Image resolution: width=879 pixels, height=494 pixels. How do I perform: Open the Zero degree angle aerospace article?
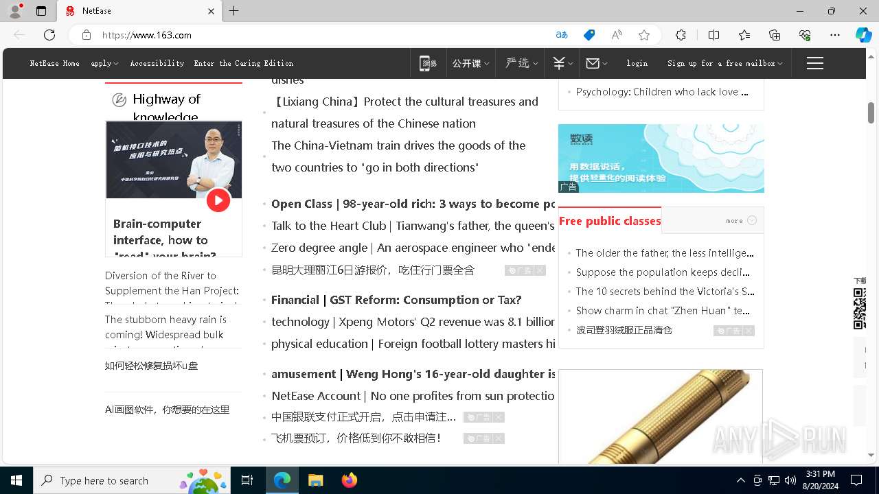413,248
